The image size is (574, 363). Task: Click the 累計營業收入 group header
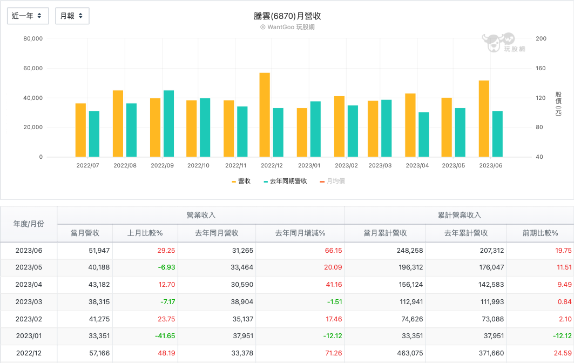pos(459,216)
